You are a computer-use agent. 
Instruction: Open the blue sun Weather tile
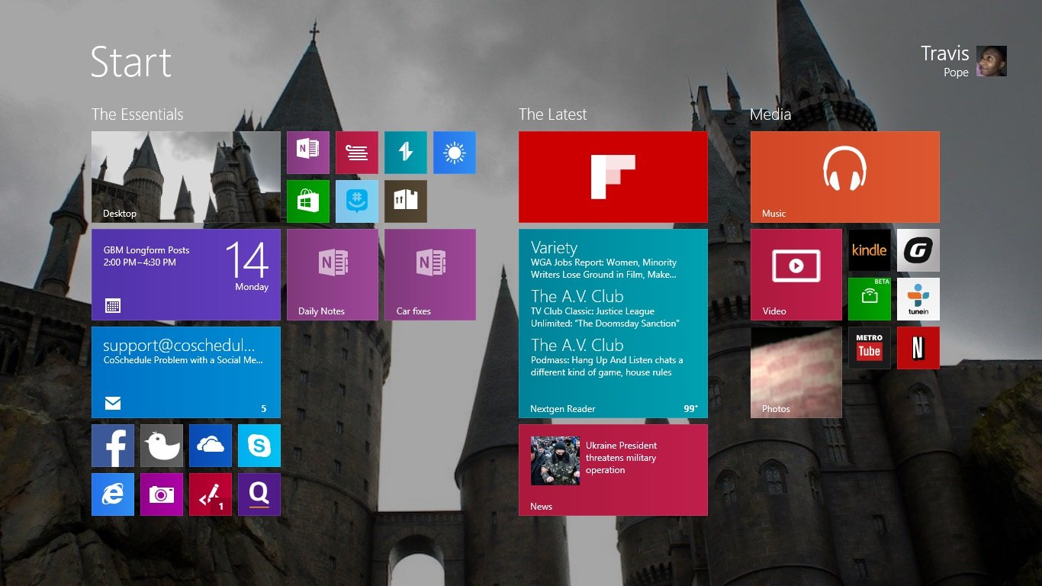coord(455,153)
